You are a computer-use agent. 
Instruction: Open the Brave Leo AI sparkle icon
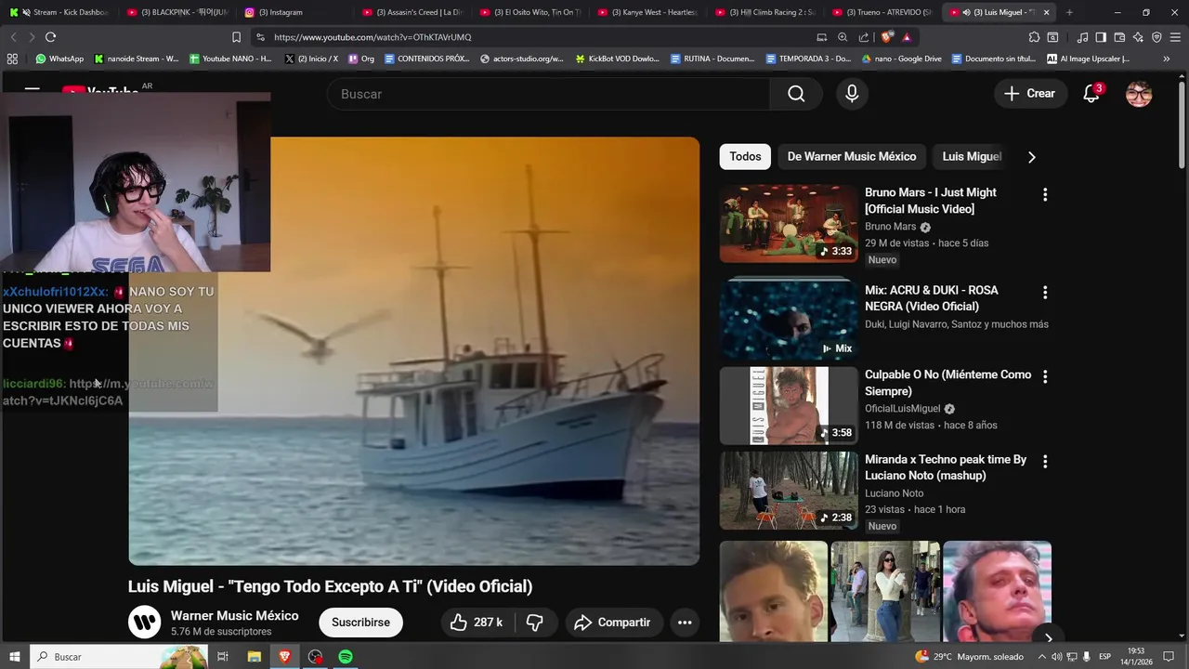tap(1138, 37)
